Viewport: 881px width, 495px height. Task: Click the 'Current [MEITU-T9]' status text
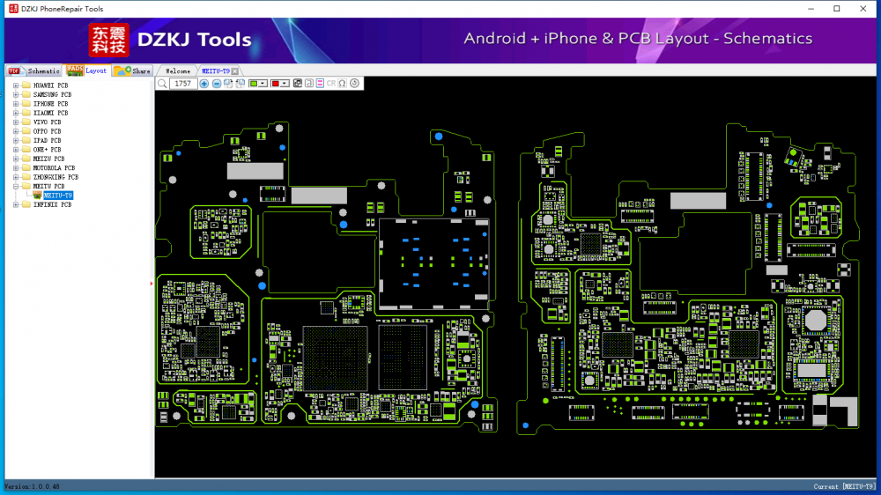pyautogui.click(x=845, y=486)
